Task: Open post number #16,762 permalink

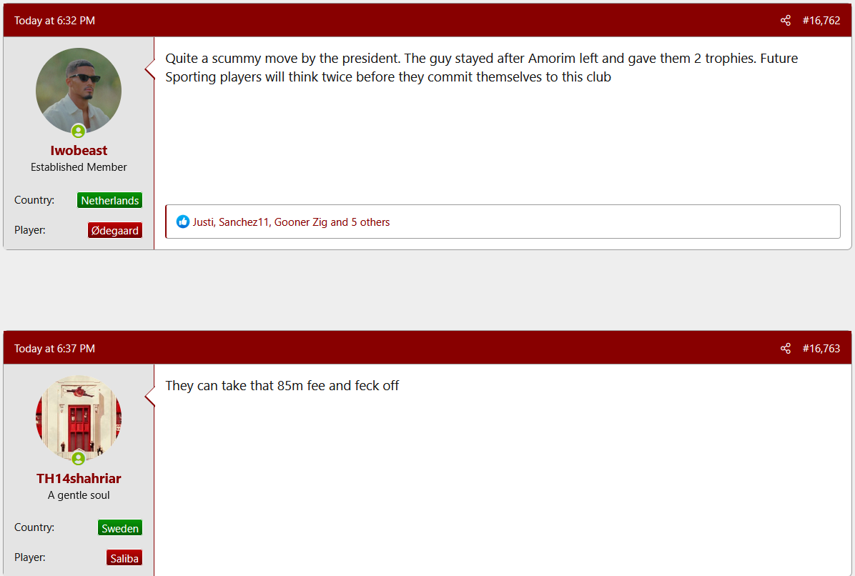Action: point(821,21)
